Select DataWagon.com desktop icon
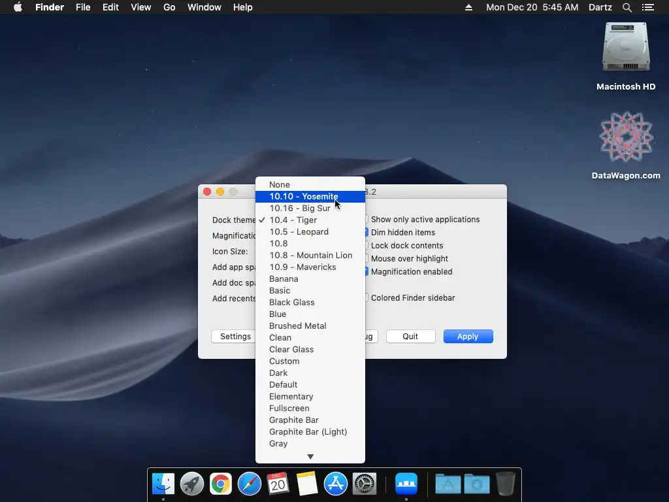Screen dimensions: 669x502 pyautogui.click(x=626, y=137)
